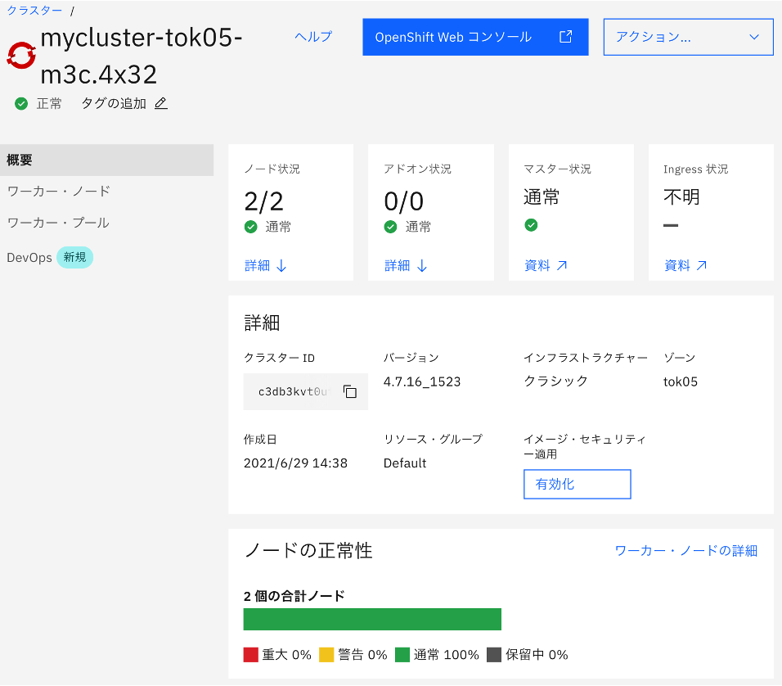Open 資料 link in the Ingress 状況 card
This screenshot has height=686, width=782.
point(677,265)
